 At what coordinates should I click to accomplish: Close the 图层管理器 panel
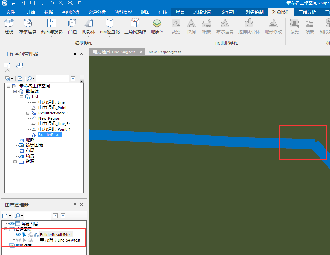pos(81,204)
